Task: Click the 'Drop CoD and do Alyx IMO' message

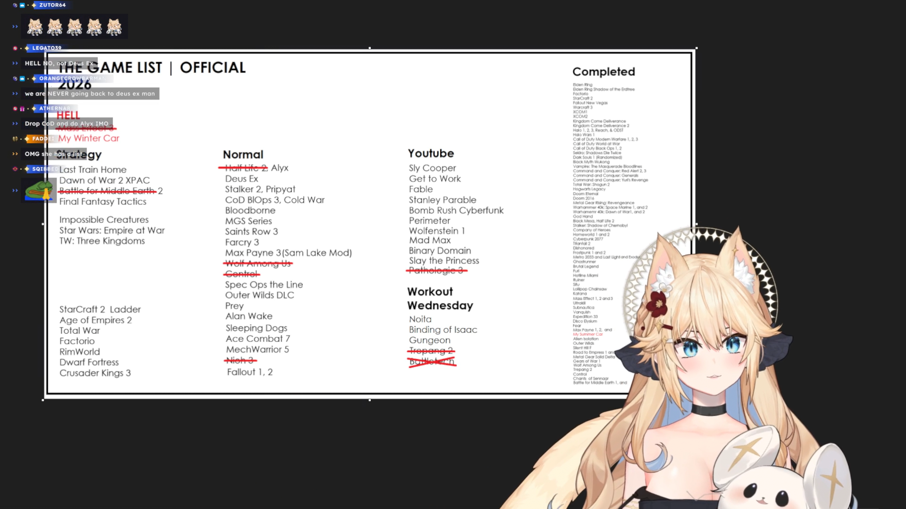Action: pos(67,123)
